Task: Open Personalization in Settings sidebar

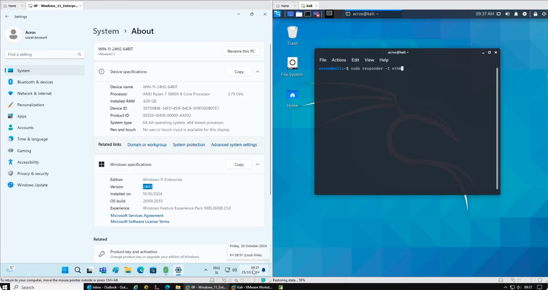Action: (45, 105)
